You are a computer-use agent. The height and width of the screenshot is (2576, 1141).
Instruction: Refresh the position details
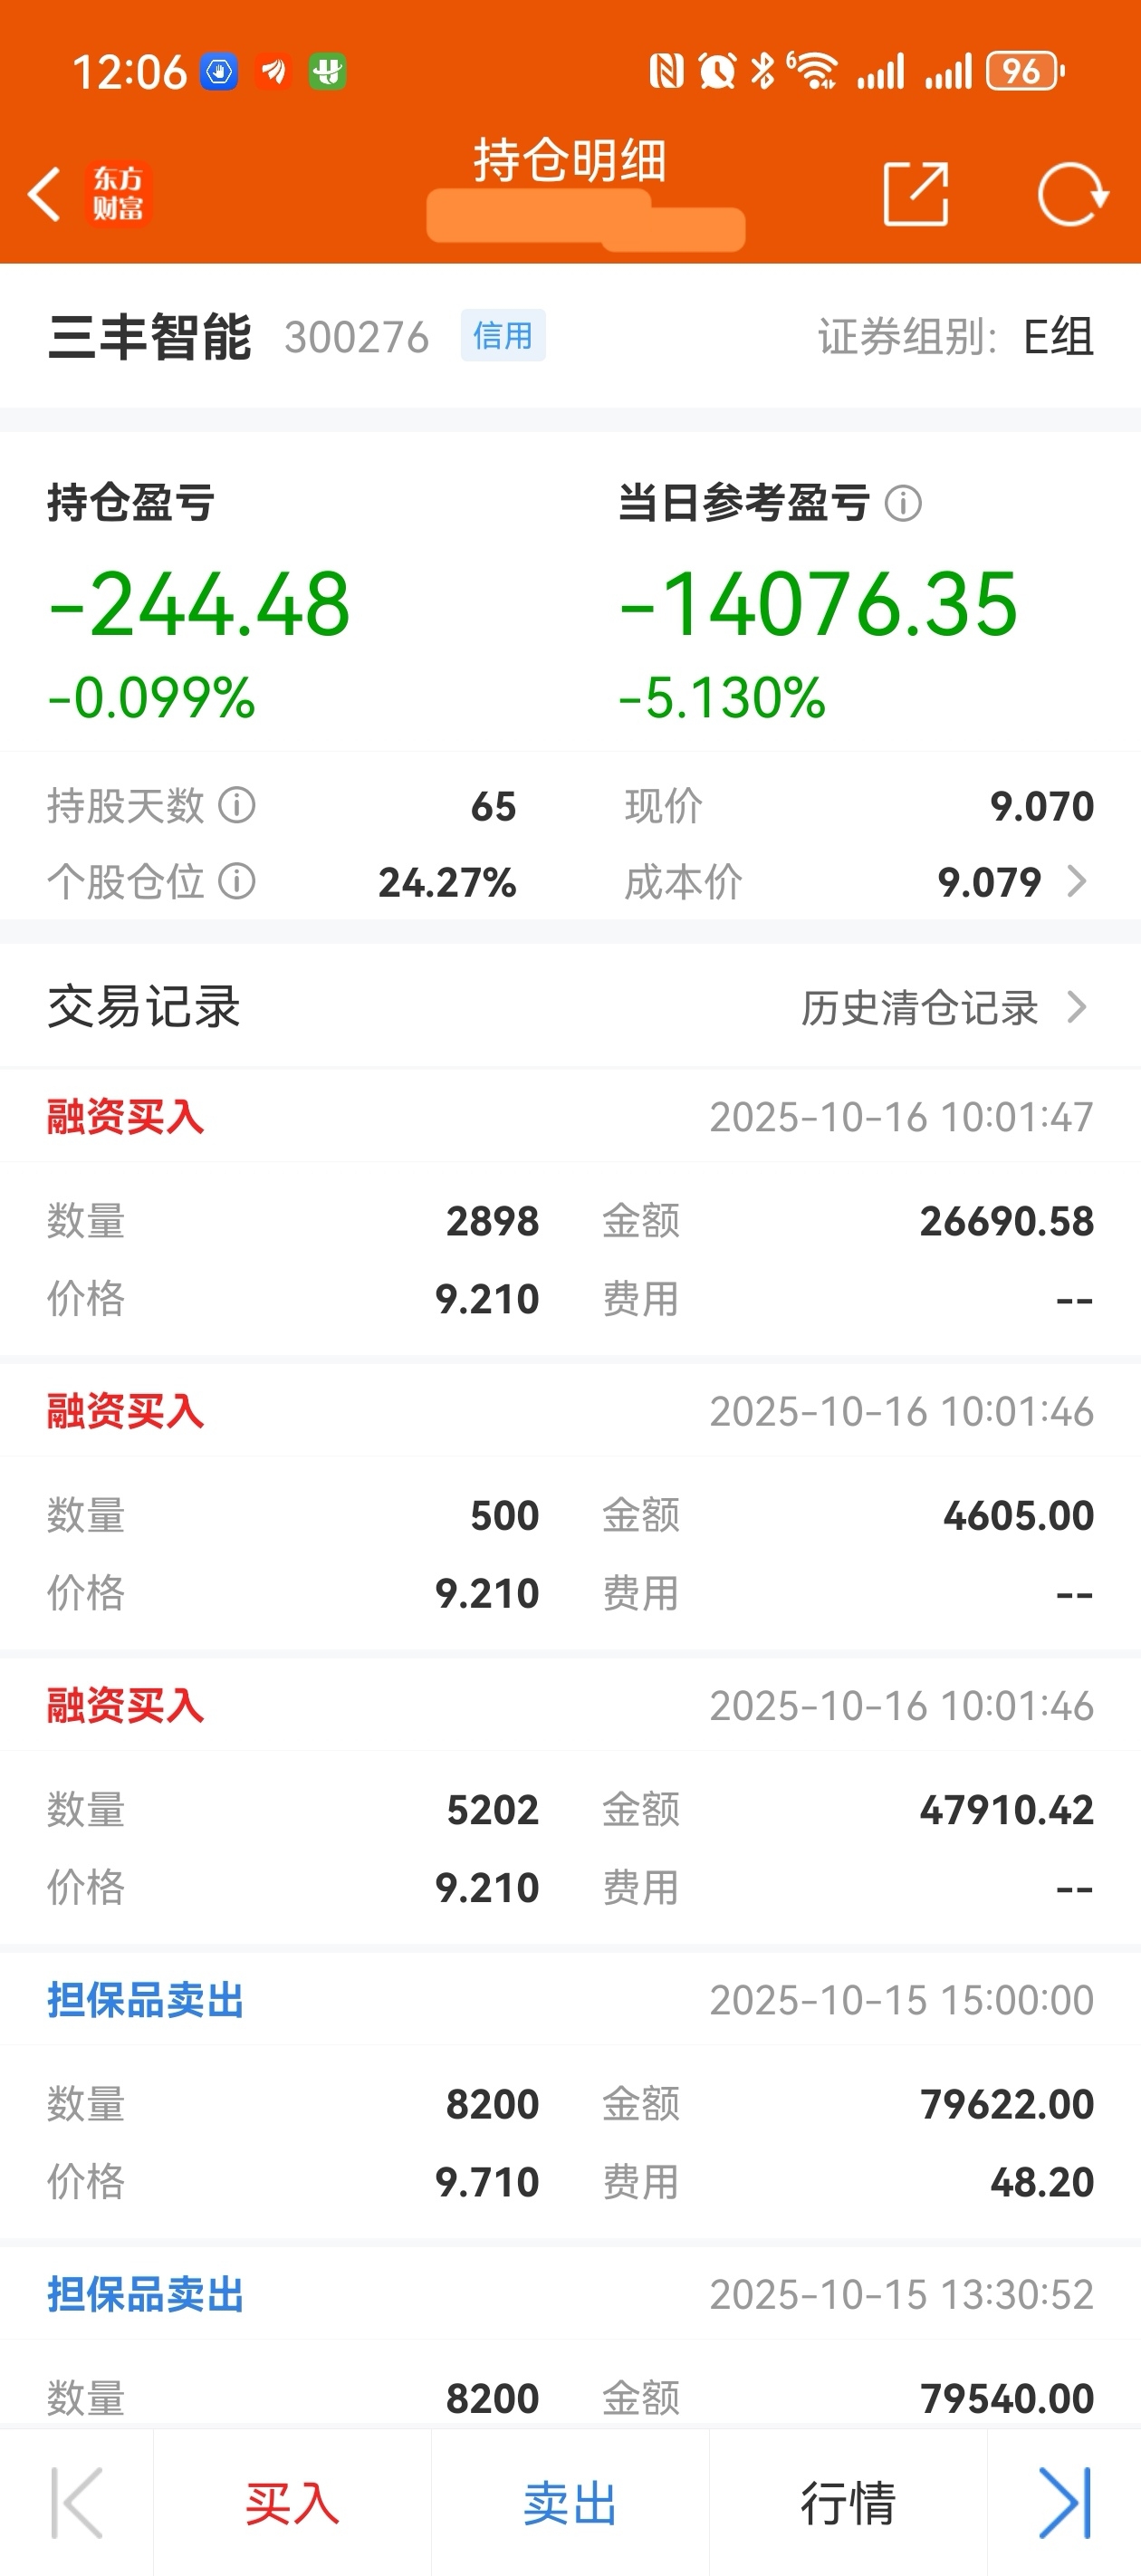point(1072,194)
